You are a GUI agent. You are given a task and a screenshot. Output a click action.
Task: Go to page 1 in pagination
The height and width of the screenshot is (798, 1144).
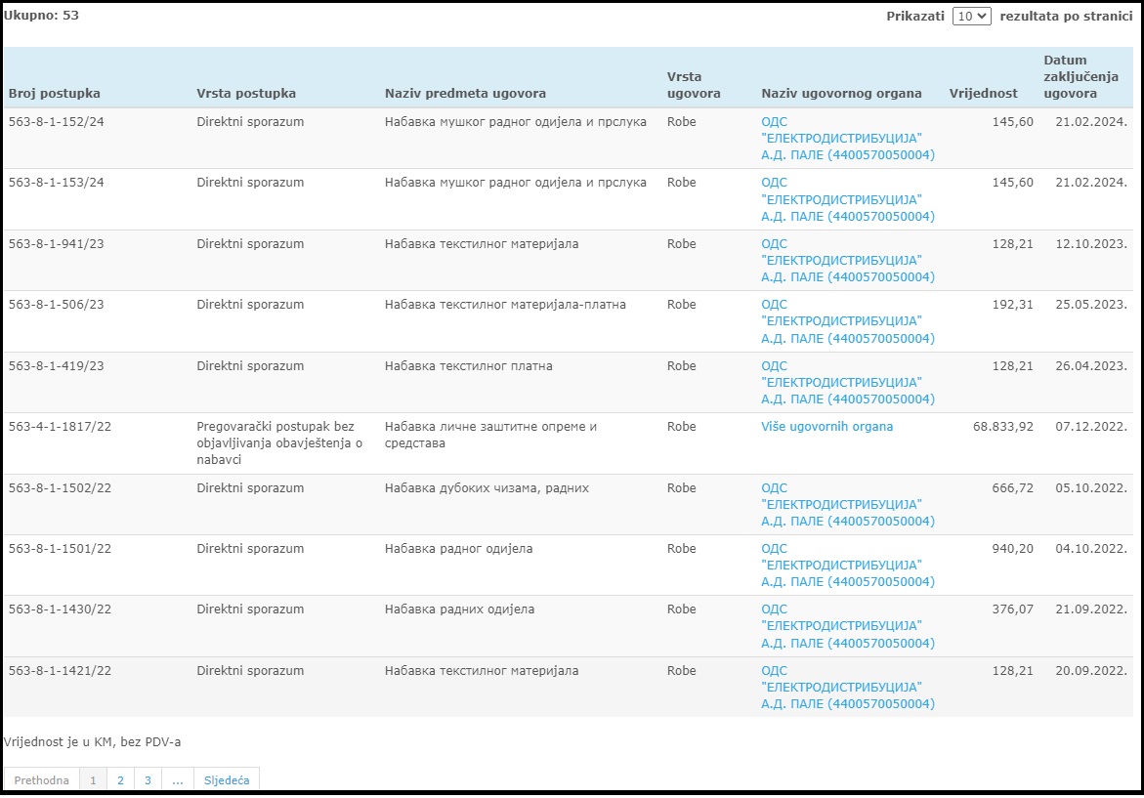(x=93, y=779)
